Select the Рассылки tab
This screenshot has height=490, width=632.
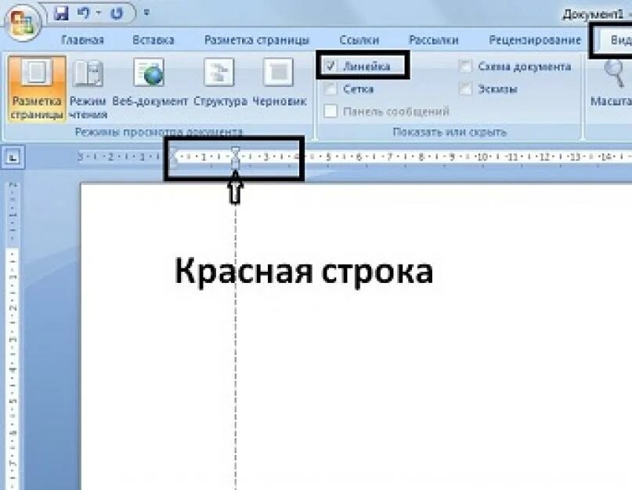click(434, 40)
